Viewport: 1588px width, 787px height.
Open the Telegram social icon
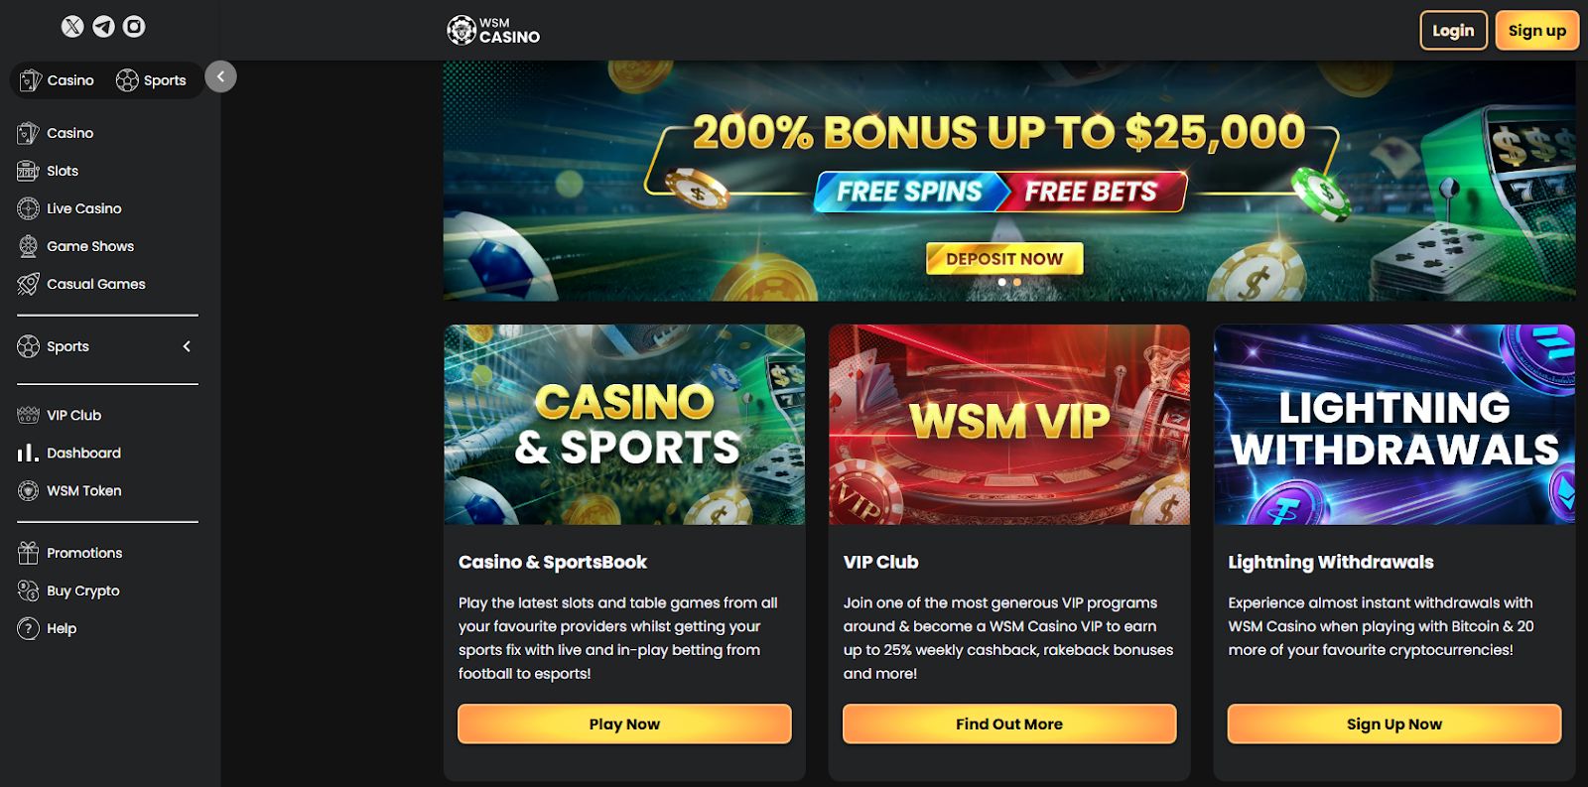(x=103, y=27)
